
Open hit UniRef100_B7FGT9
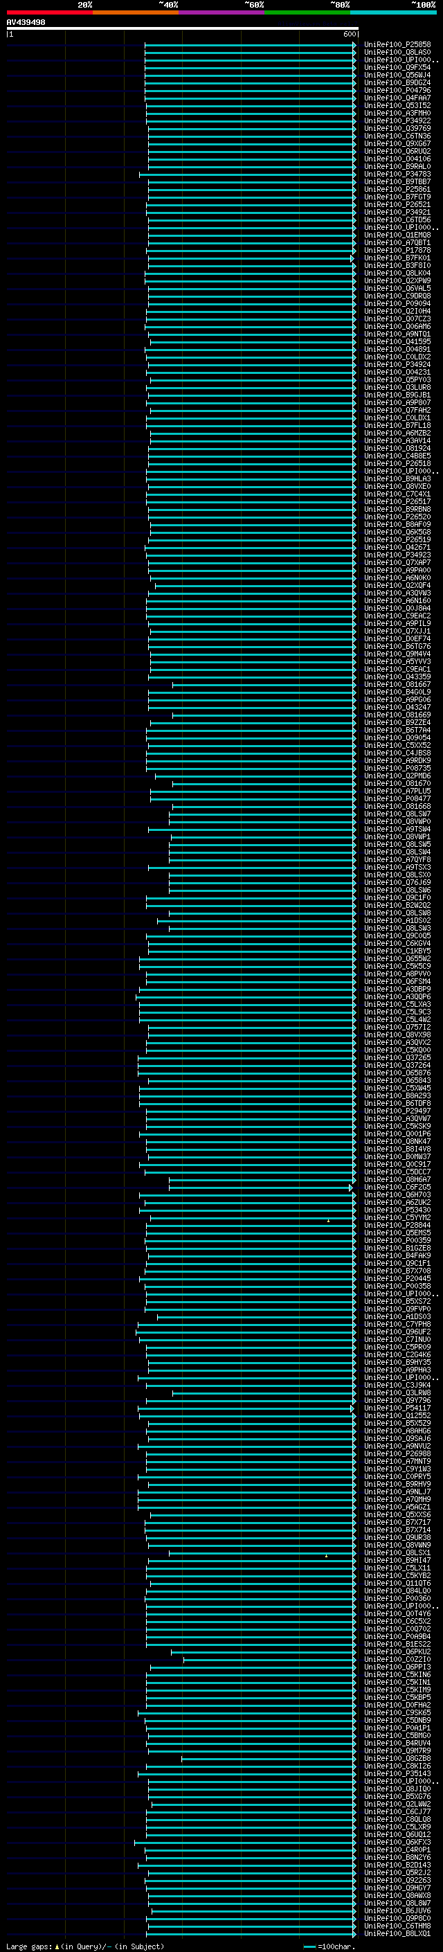[x=397, y=197]
